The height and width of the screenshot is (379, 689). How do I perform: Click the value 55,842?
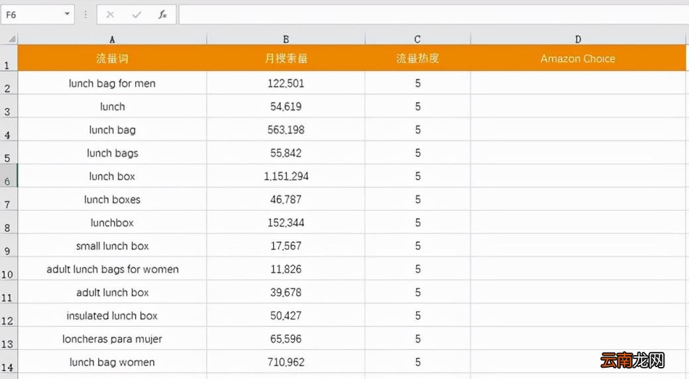tap(286, 153)
